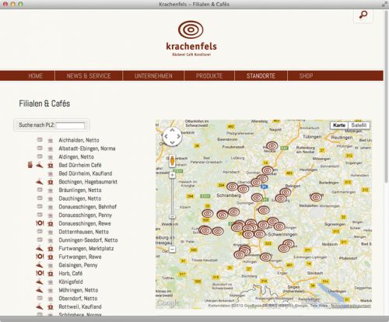Toggle fullscreen with the window's top-right arrows
This screenshot has height=322, width=389.
pos(384,4)
